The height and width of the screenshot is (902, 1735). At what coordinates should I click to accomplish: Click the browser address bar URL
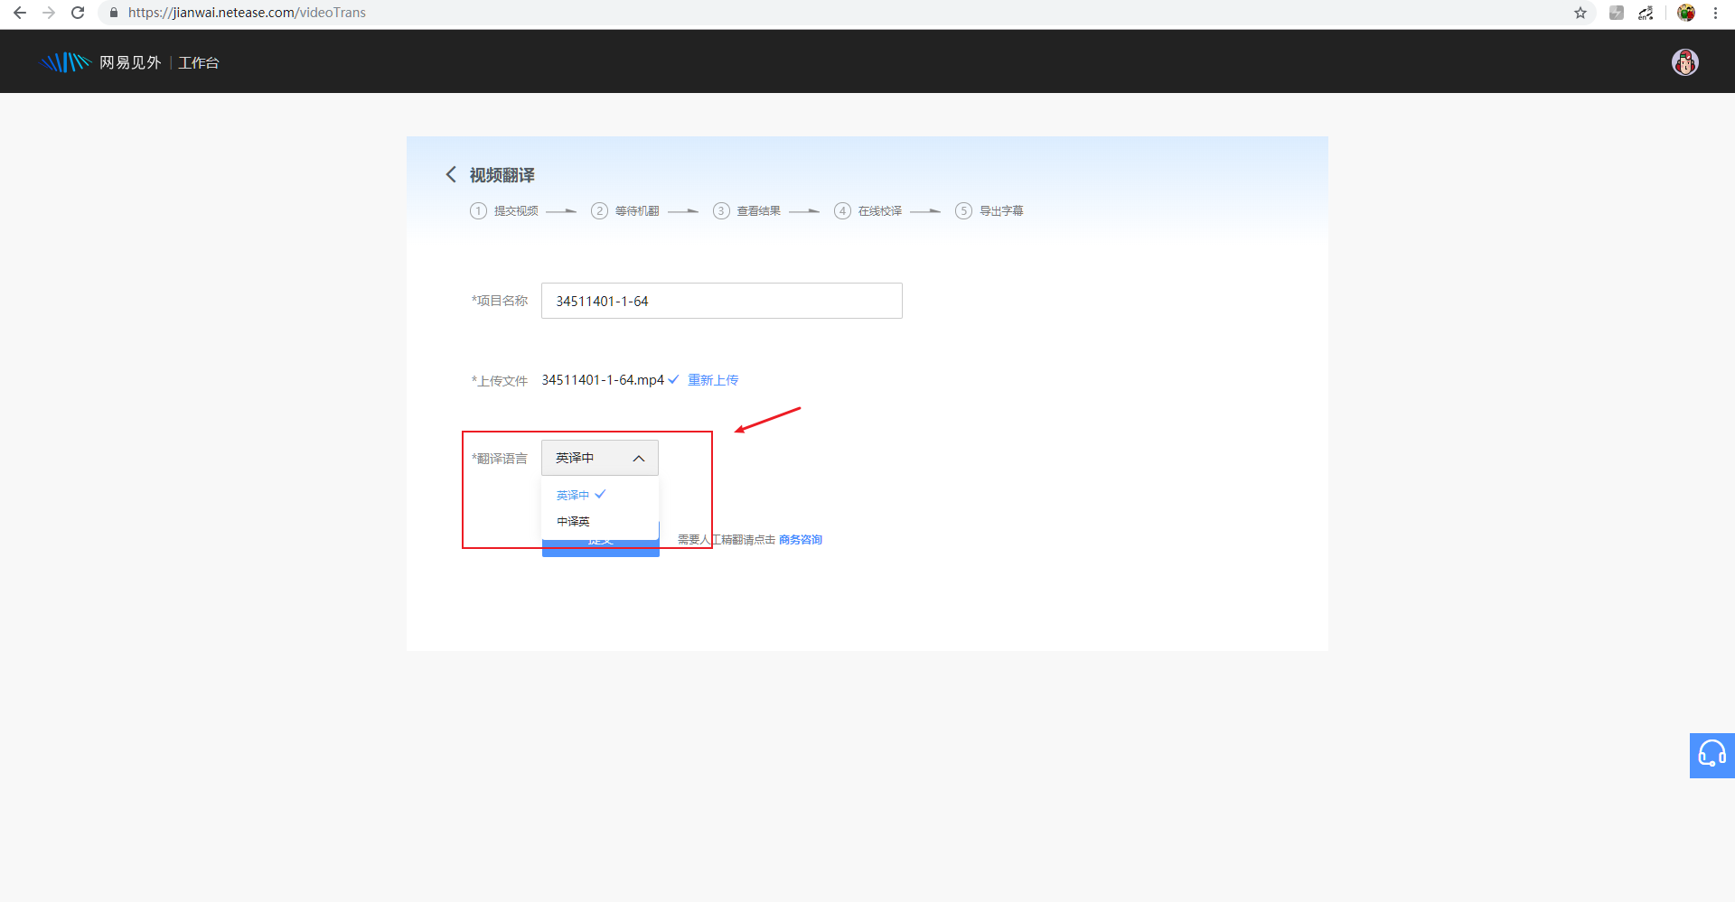pyautogui.click(x=247, y=13)
